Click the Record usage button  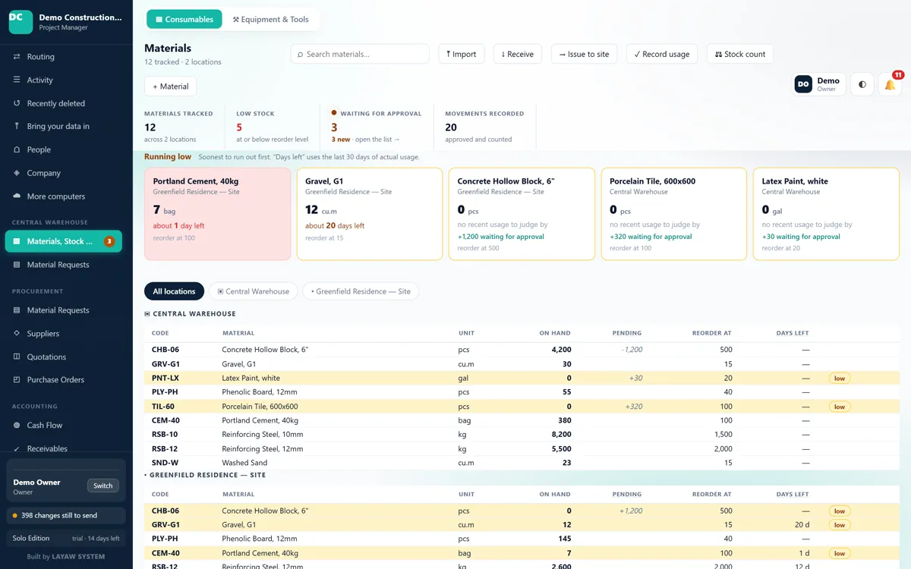coord(662,54)
